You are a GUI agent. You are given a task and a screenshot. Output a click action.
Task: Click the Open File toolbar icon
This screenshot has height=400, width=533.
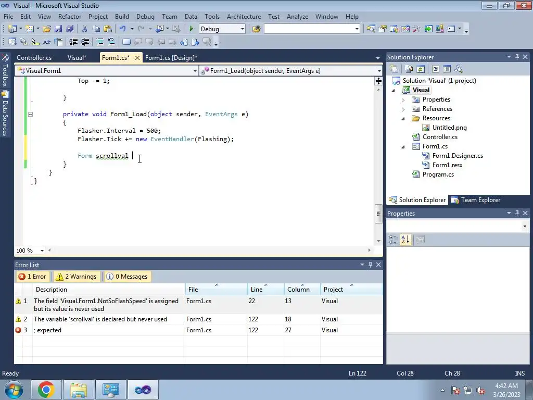coord(46,29)
